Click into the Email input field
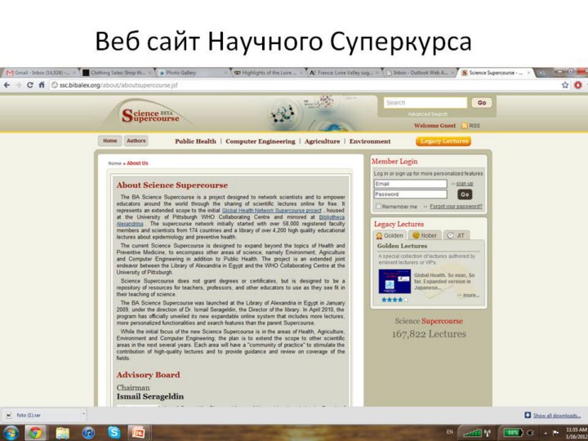This screenshot has height=441, width=588. click(410, 184)
